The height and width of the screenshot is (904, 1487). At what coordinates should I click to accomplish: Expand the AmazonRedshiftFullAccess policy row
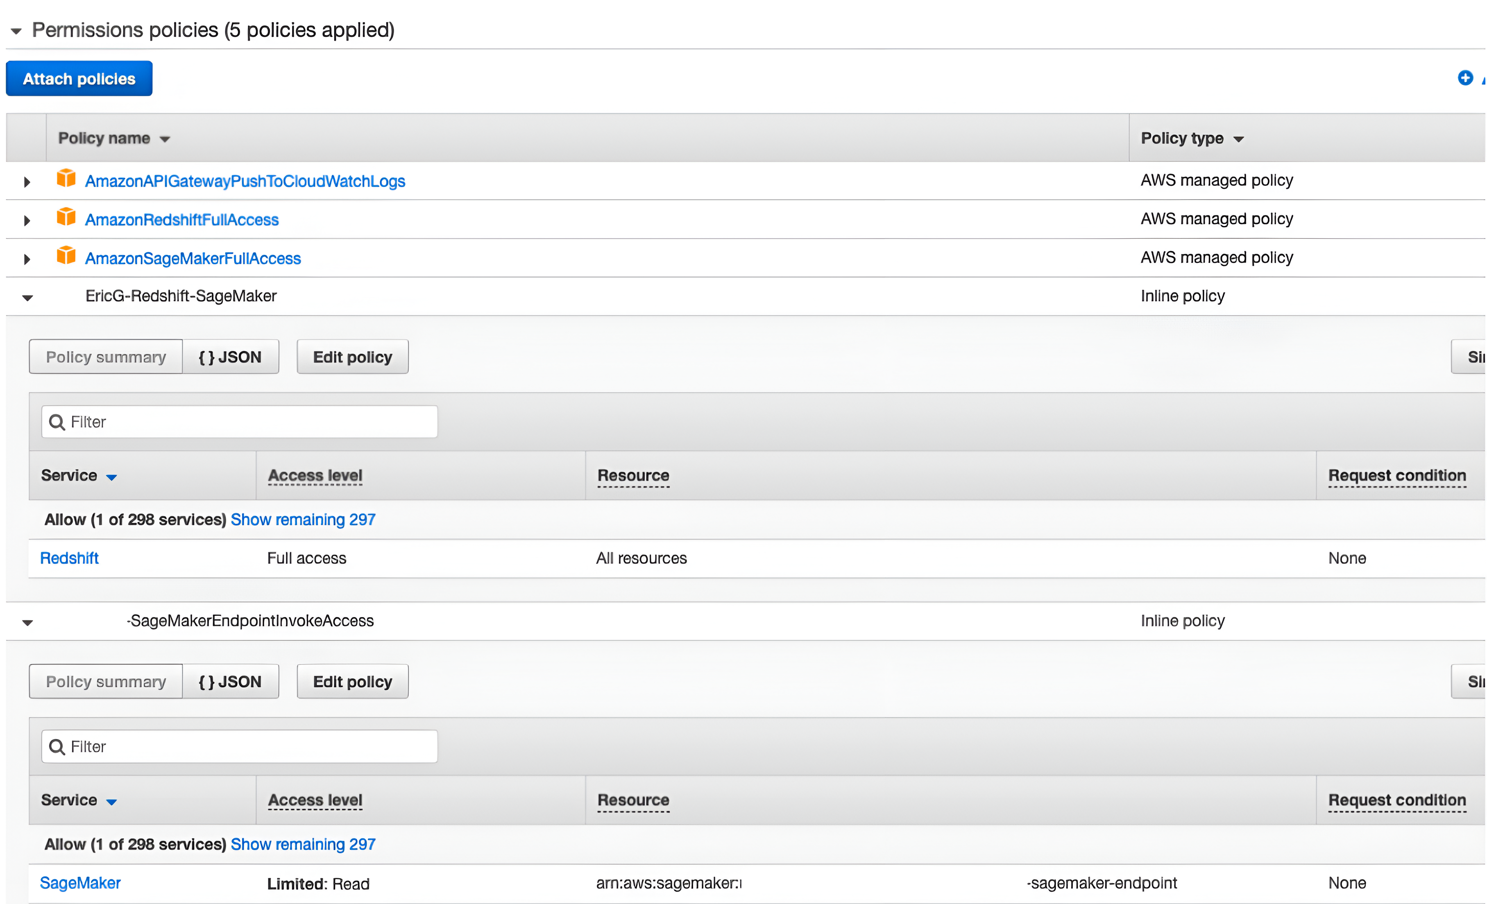click(27, 220)
